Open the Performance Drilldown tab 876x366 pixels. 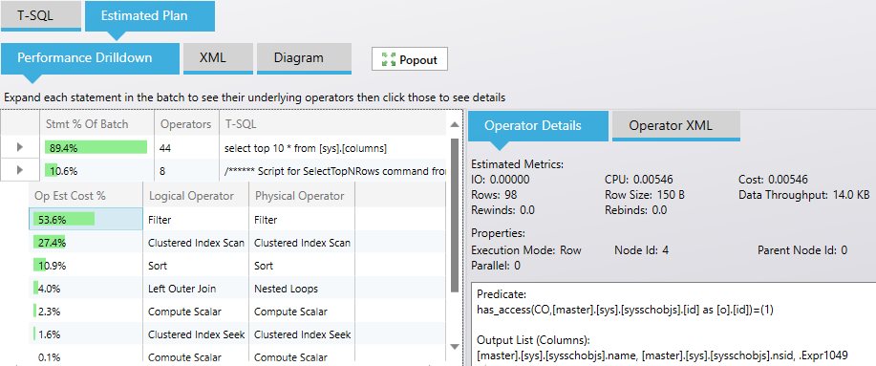pyautogui.click(x=90, y=58)
